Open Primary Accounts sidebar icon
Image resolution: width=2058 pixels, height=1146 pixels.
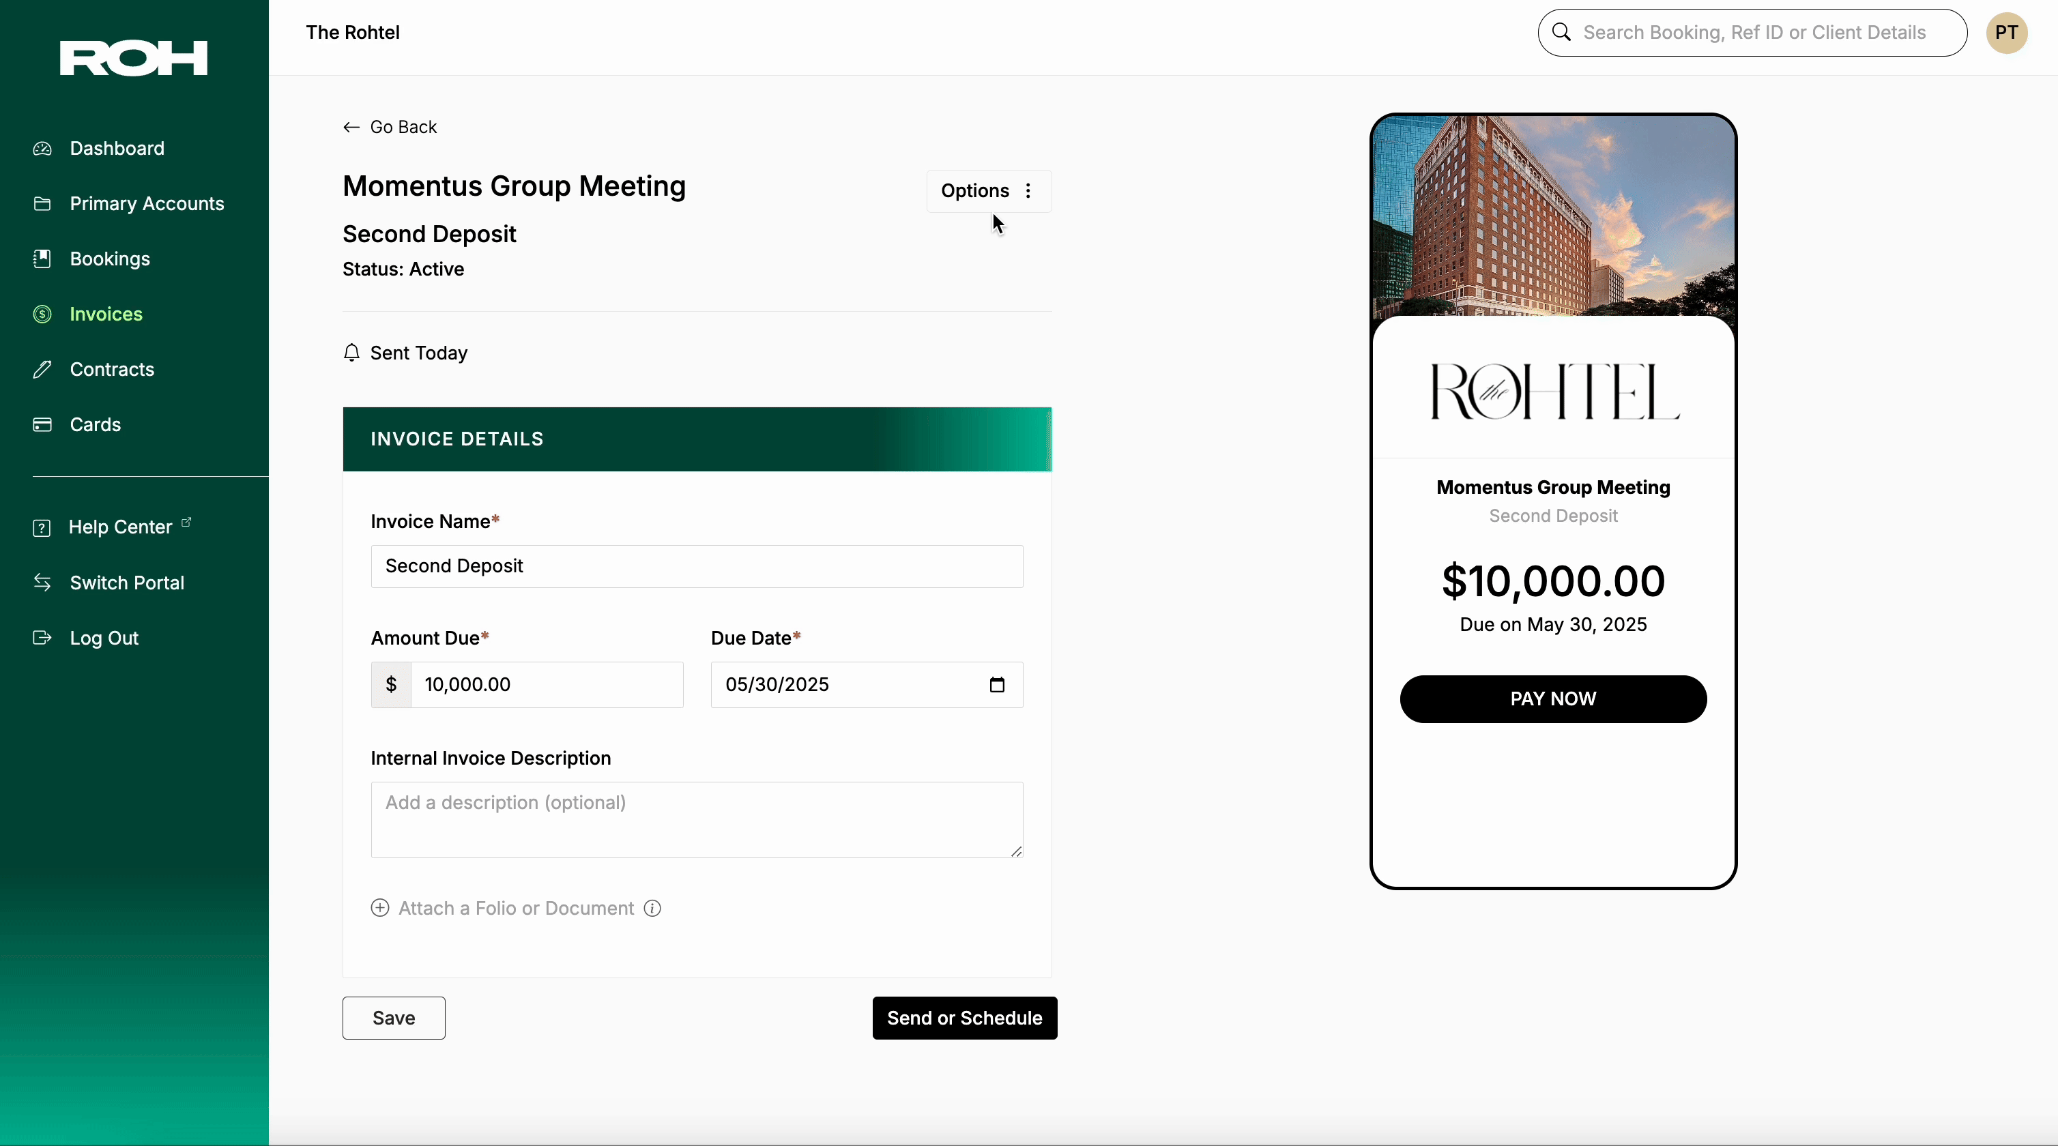point(42,203)
